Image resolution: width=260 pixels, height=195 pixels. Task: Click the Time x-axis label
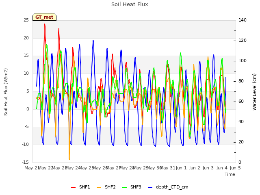pyautogui.click(x=230, y=174)
